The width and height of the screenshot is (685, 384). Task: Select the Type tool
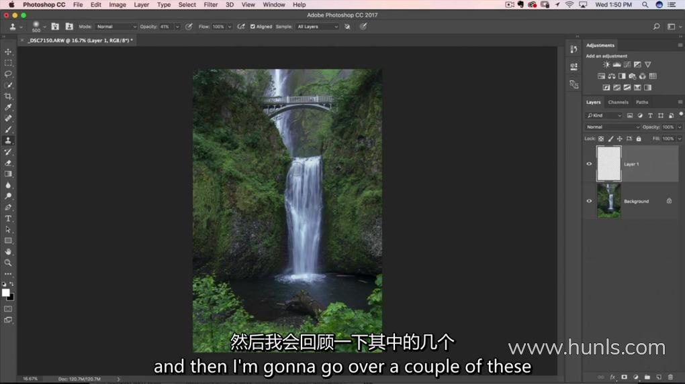coord(8,218)
